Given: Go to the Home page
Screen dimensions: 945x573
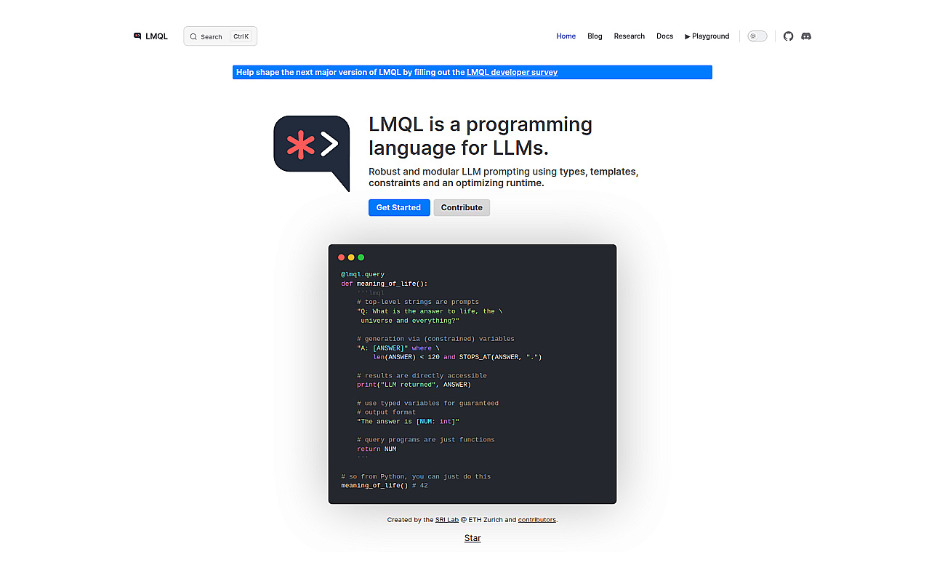Looking at the screenshot, I should coord(566,36).
